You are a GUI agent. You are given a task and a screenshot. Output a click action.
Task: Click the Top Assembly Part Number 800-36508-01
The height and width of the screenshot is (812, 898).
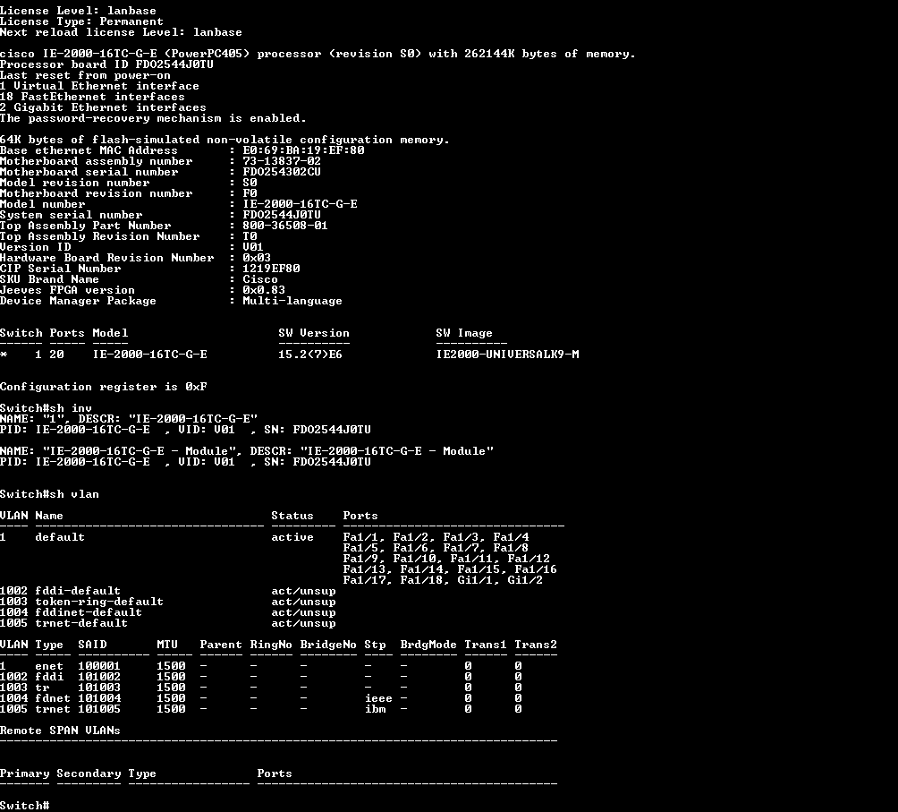(285, 226)
